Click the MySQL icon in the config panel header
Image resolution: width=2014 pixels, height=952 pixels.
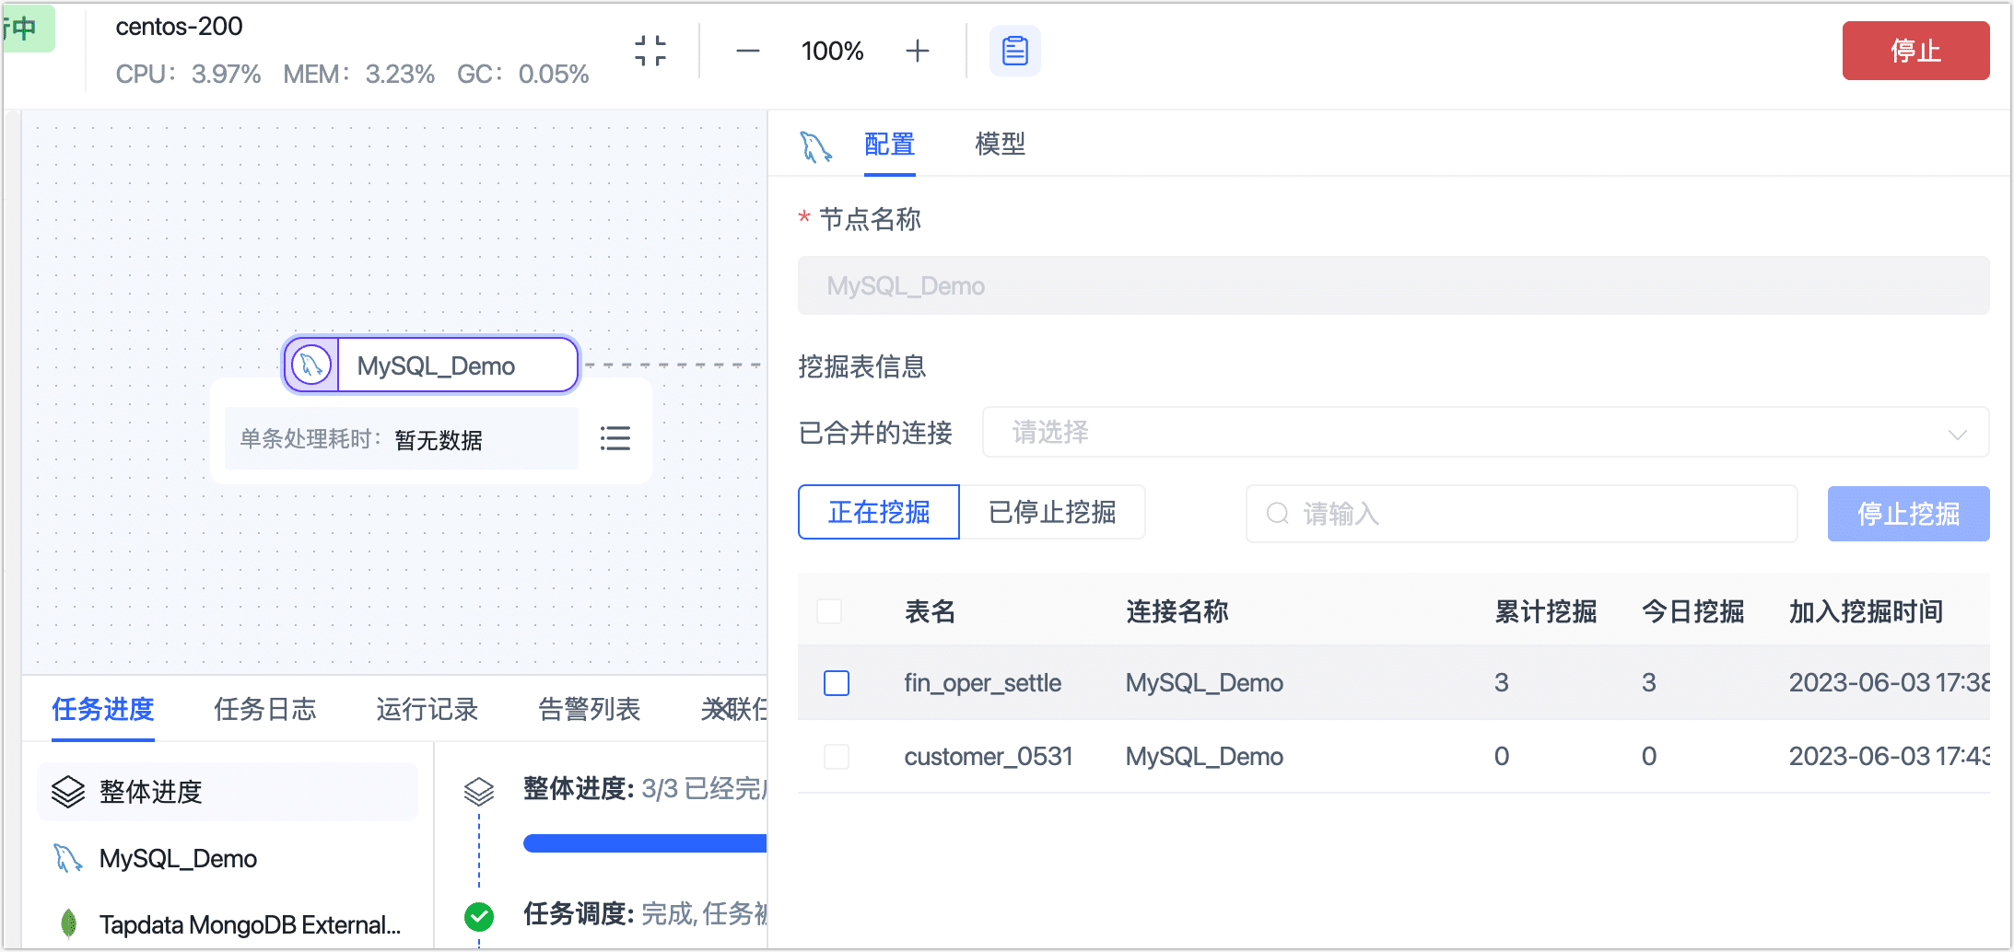[x=814, y=145]
